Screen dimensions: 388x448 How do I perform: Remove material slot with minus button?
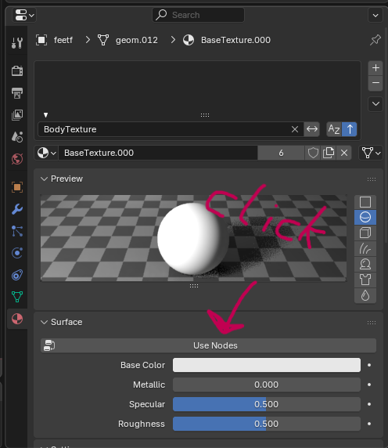[x=375, y=83]
